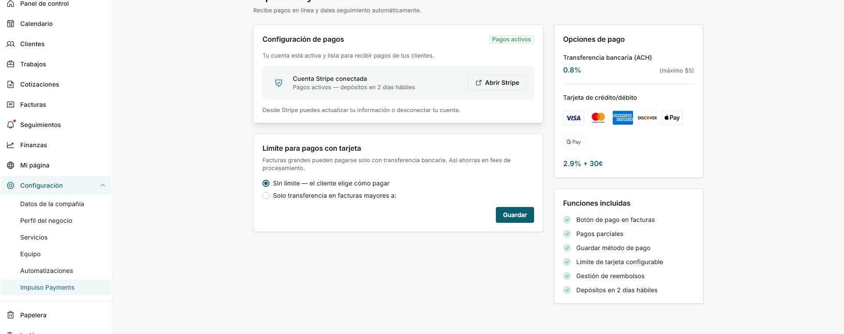Viewport: 844px width, 334px height.
Task: Click the Papelera trash icon
Action: [11, 315]
